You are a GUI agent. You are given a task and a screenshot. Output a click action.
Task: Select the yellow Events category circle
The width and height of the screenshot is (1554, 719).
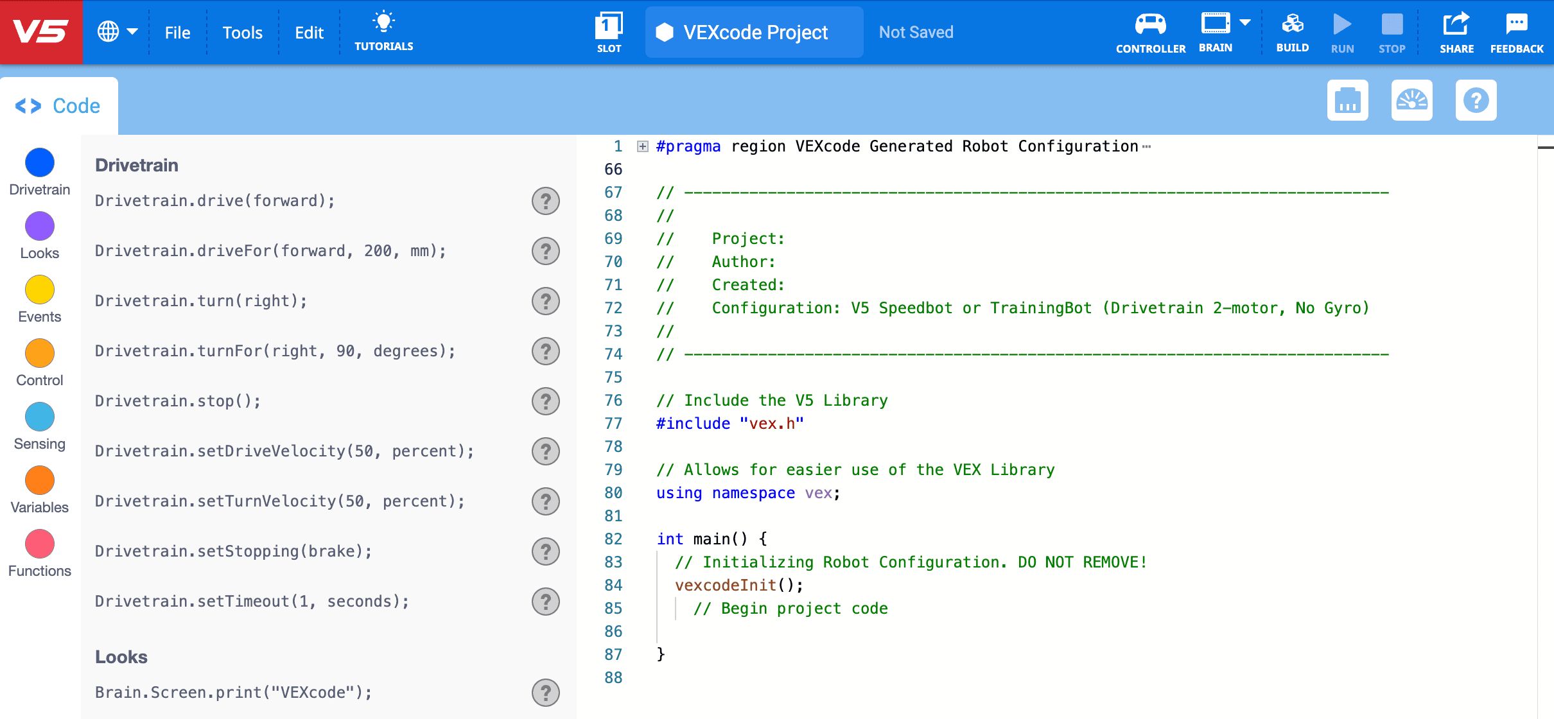(39, 290)
